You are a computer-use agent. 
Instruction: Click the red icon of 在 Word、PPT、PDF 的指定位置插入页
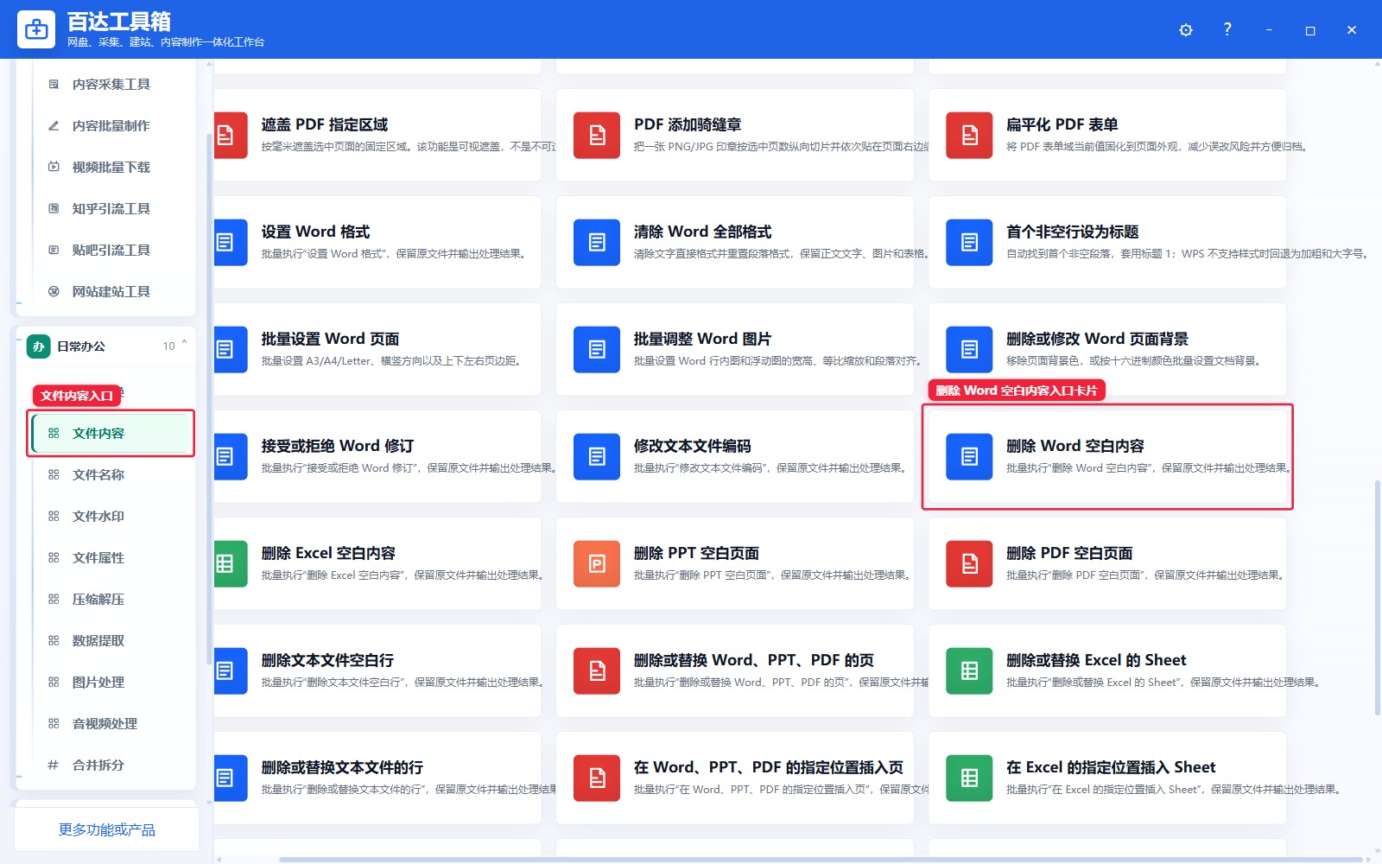click(597, 778)
